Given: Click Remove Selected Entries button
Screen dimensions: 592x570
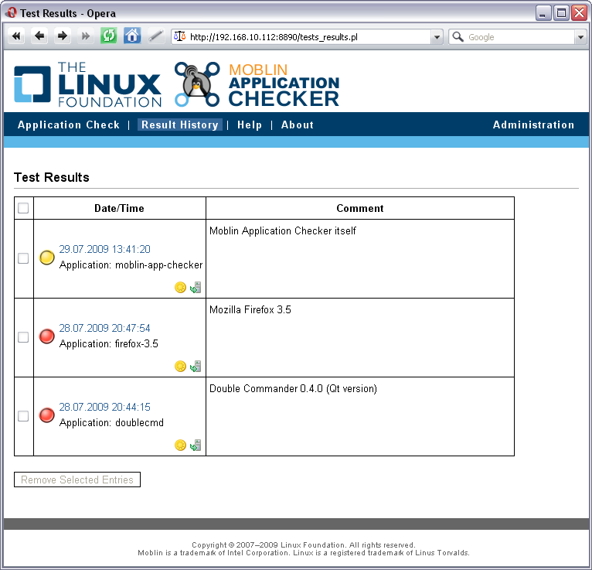Looking at the screenshot, I should (x=77, y=480).
